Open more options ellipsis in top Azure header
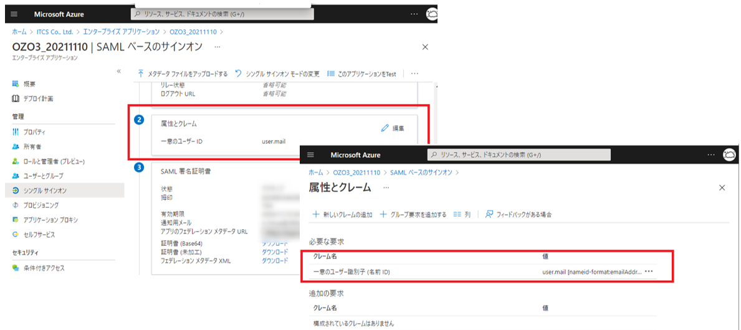This screenshot has width=741, height=330. click(x=414, y=14)
